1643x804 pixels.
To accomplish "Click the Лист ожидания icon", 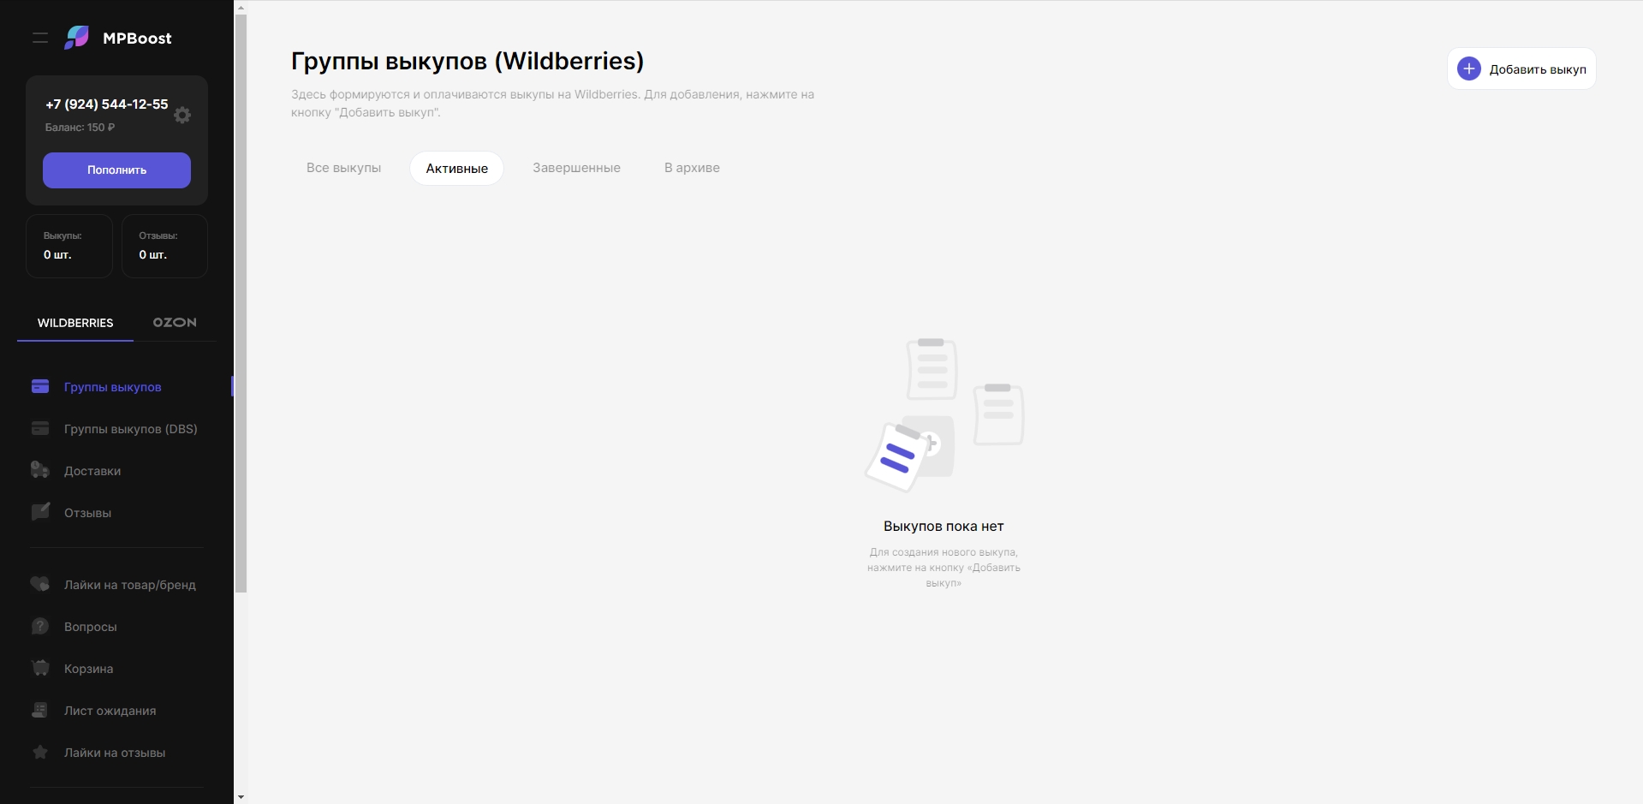I will 40,710.
